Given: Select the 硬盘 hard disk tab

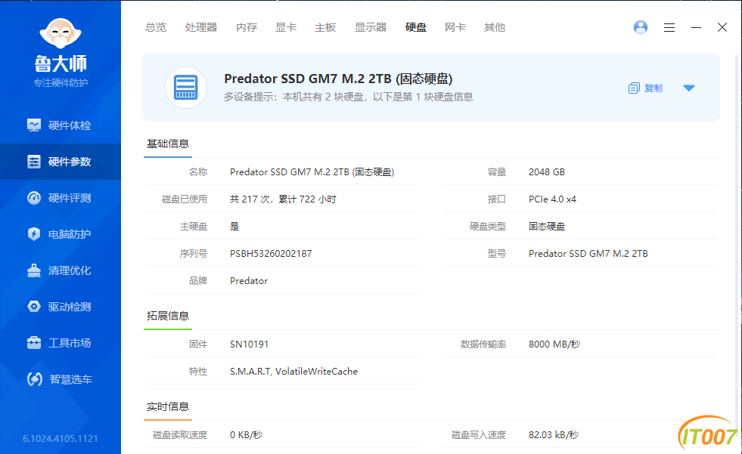Looking at the screenshot, I should coord(416,27).
